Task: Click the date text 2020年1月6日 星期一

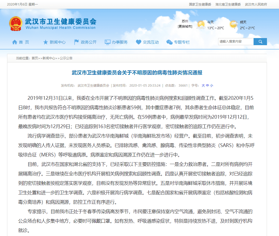Action: 23,4
